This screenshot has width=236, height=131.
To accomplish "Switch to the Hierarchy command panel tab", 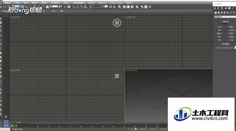I will 222,8.
